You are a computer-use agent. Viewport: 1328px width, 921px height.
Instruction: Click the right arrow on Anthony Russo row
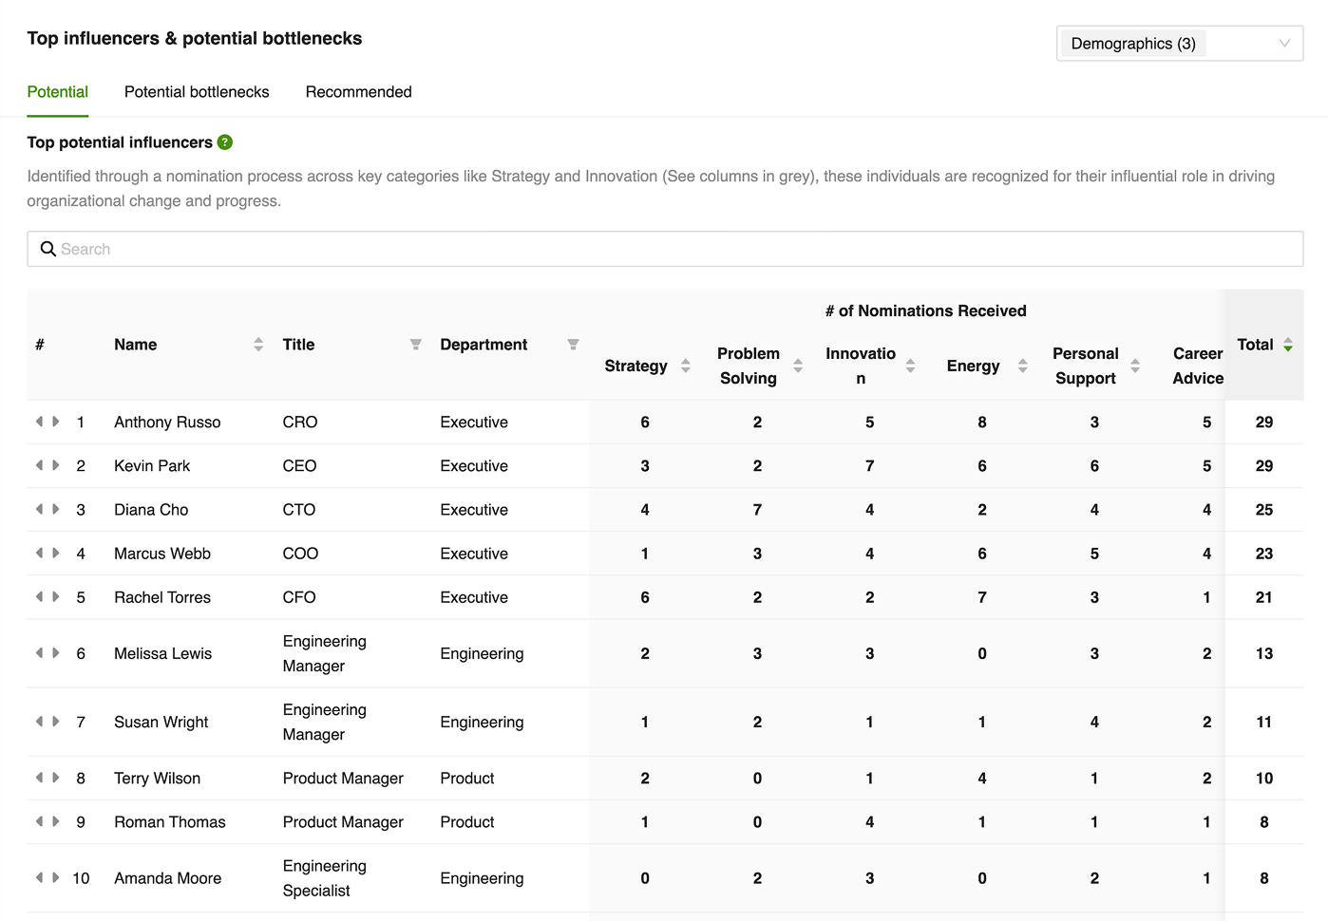56,422
